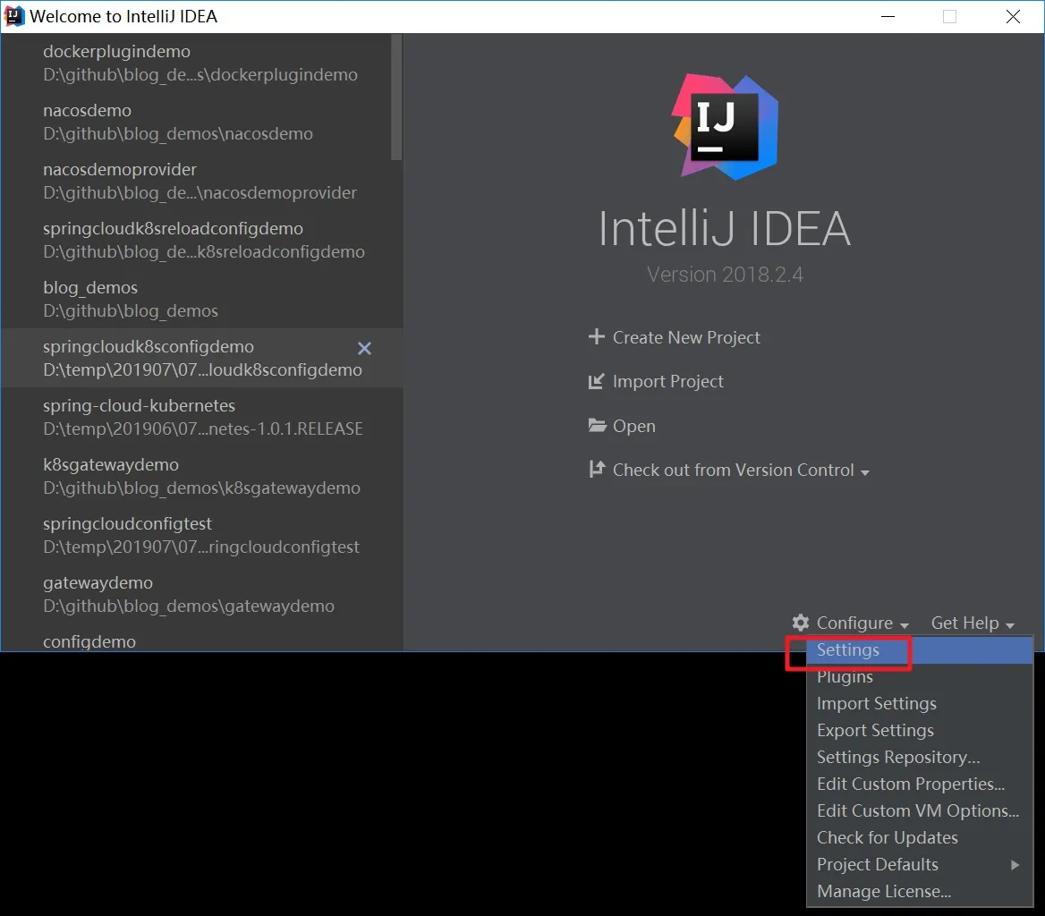Open the spring-cloud-kubernetes recent project

pyautogui.click(x=202, y=417)
